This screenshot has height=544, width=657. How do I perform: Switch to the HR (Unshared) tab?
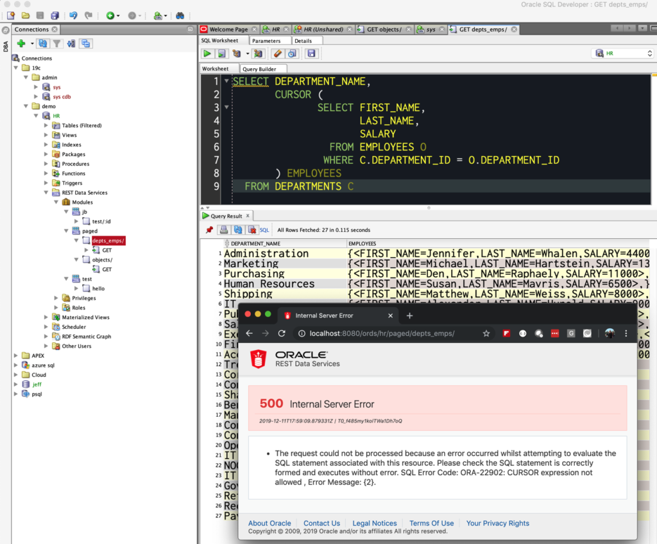click(323, 30)
